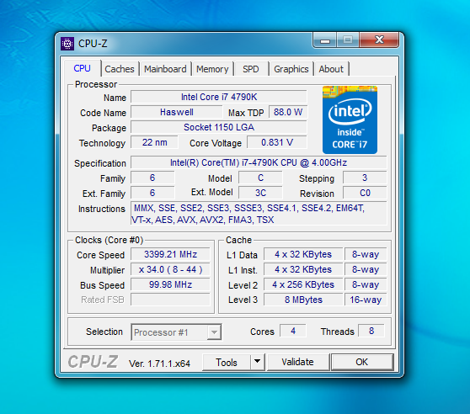
Task: Click the empty Rated FSB field
Action: tap(170, 300)
